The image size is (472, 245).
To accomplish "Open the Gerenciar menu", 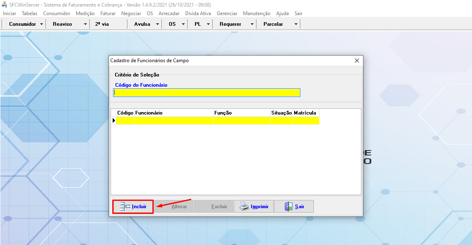I will click(227, 13).
